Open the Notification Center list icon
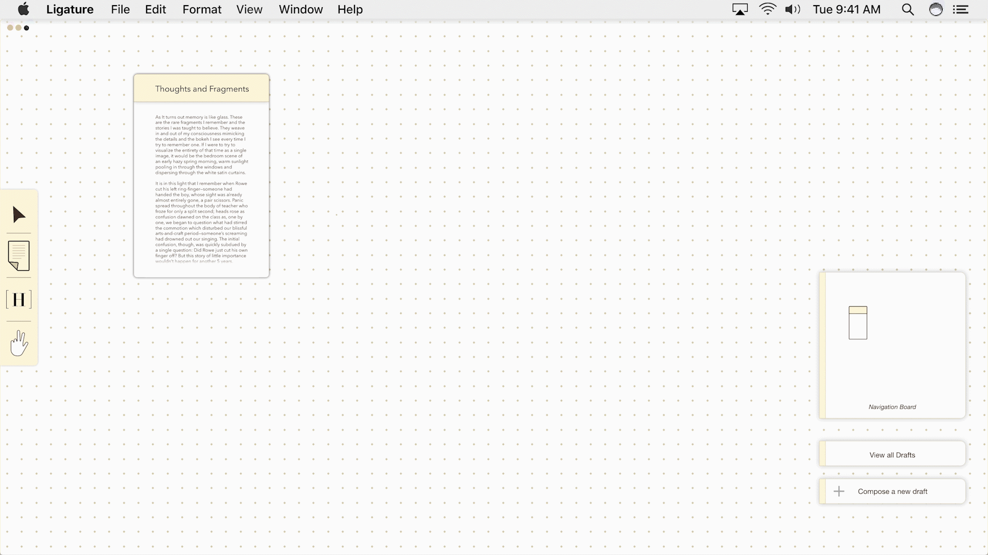This screenshot has height=555, width=988. (961, 9)
